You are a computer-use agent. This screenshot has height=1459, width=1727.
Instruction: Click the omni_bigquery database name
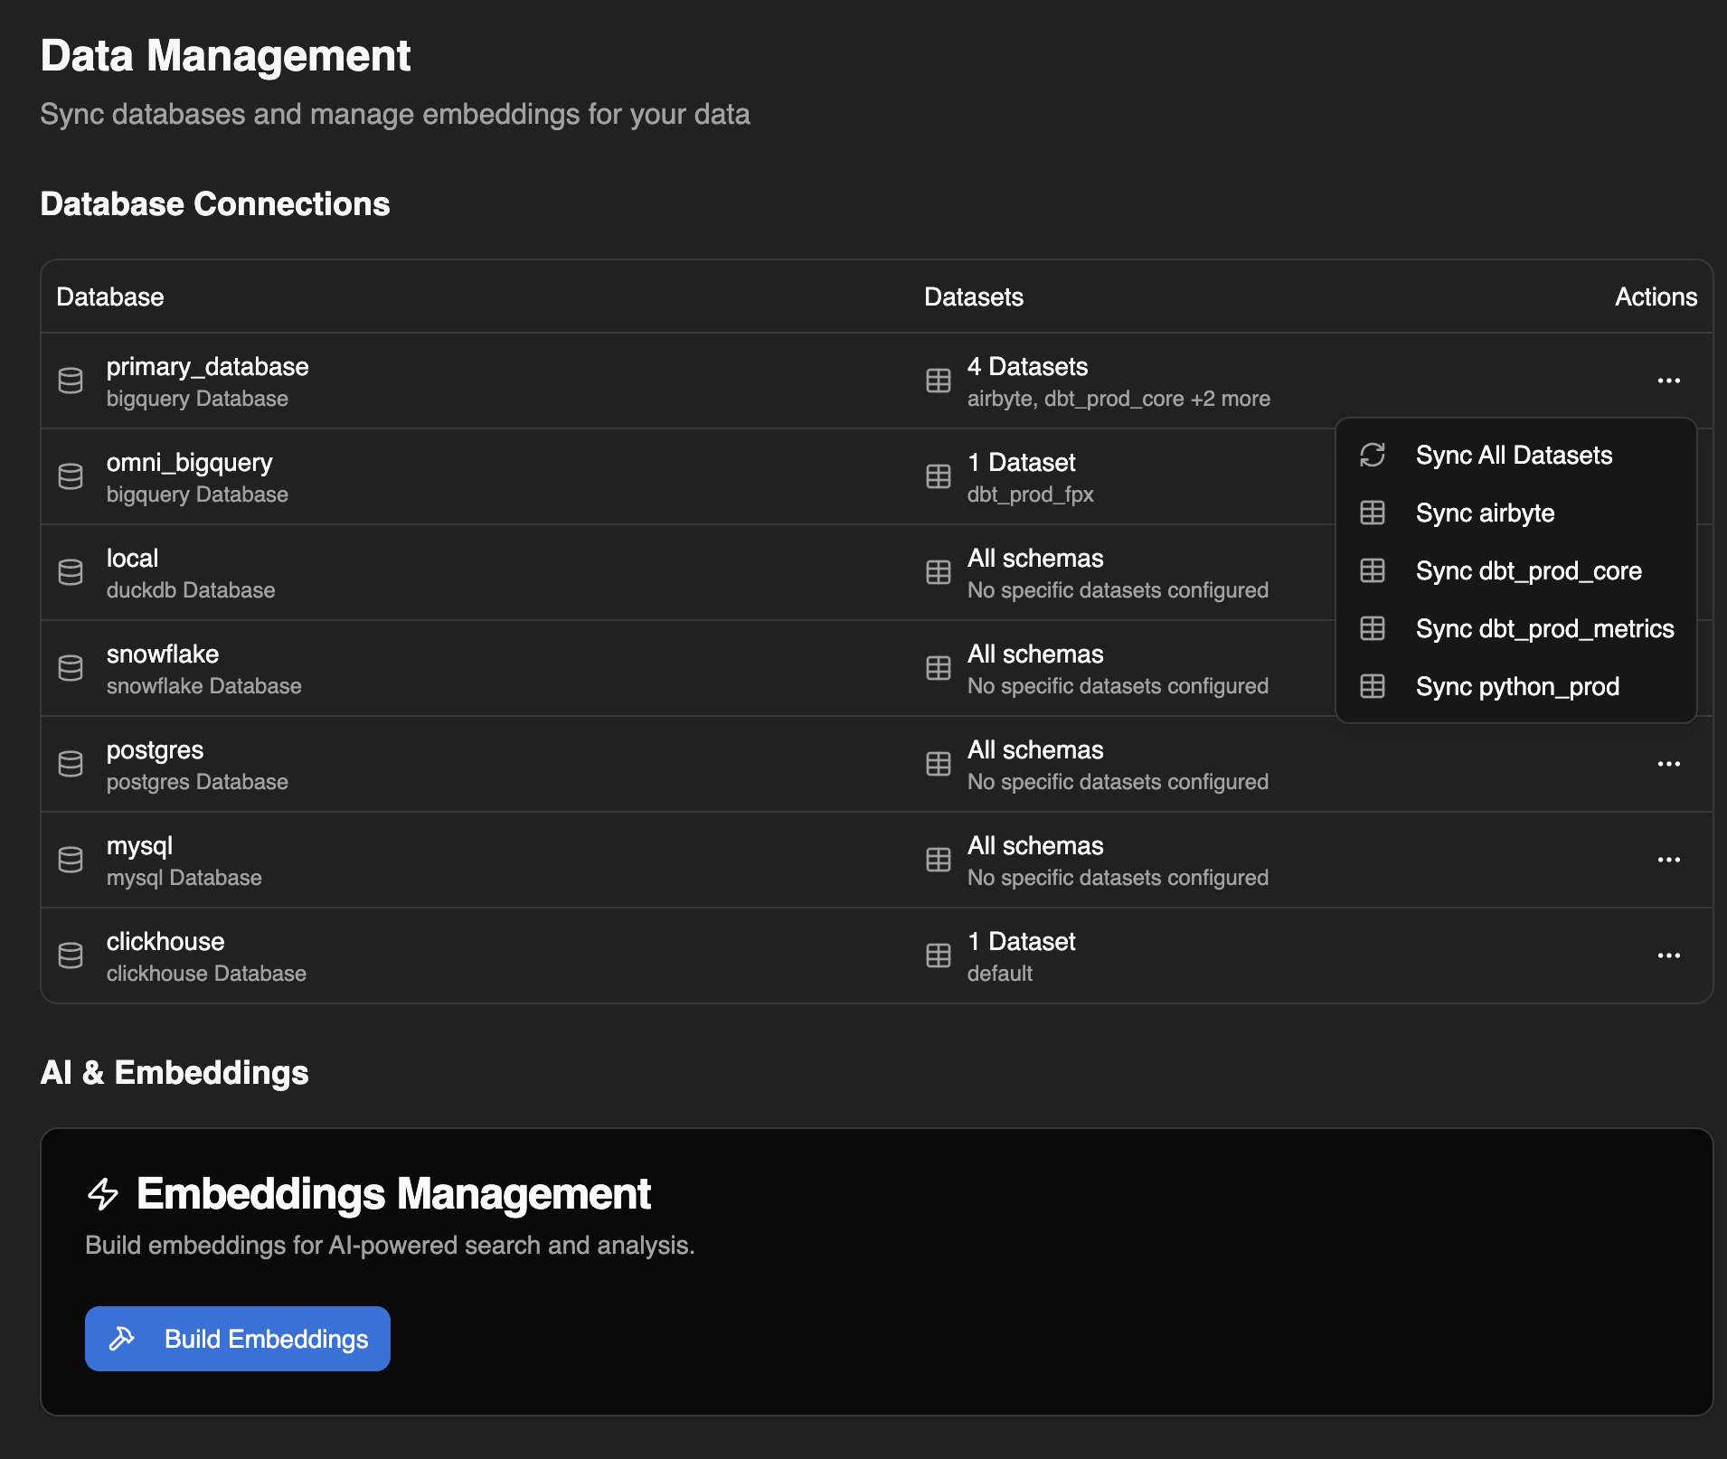pyautogui.click(x=189, y=462)
